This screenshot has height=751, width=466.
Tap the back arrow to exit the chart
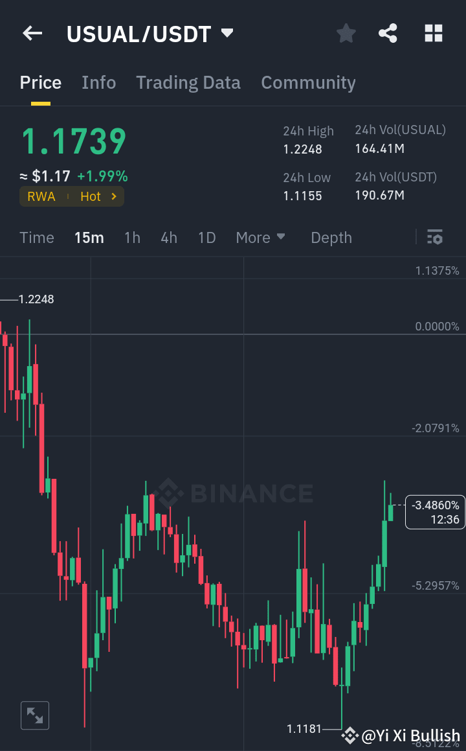coord(32,33)
